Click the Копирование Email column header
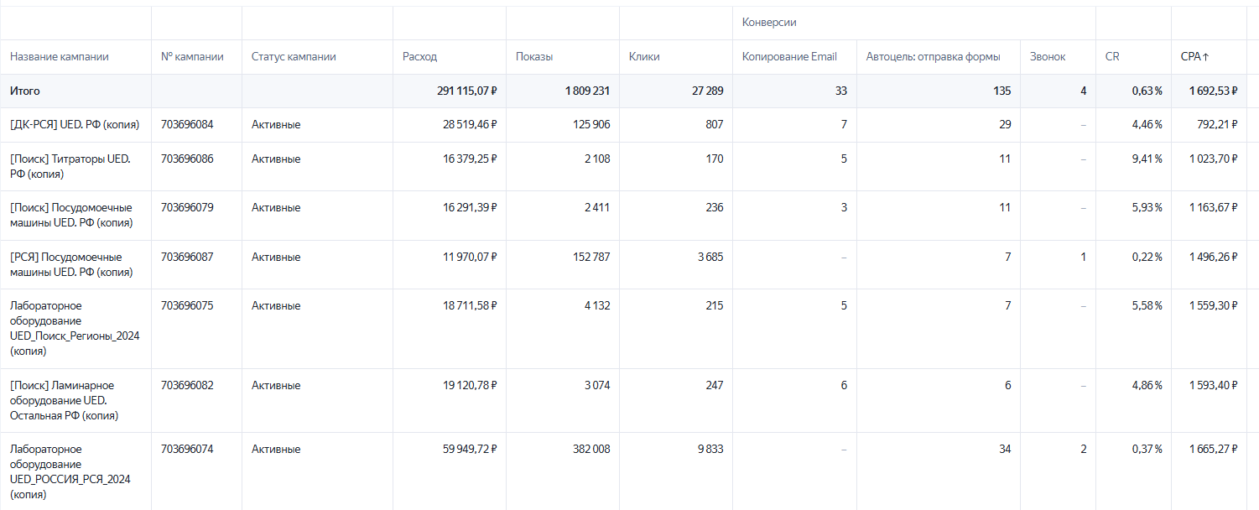1259x510 pixels. click(789, 57)
